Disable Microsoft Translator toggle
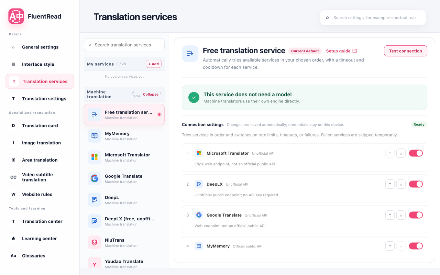The image size is (440, 275). click(x=416, y=153)
